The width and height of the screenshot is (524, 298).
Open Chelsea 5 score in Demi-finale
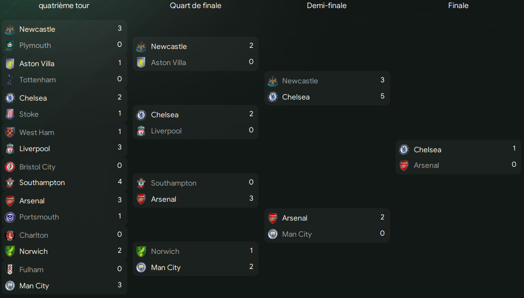pyautogui.click(x=382, y=96)
